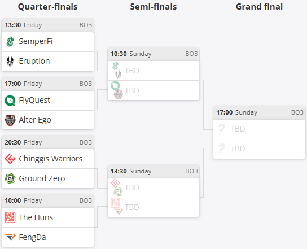The width and height of the screenshot is (307, 249).
Task: Select Alter Ego team name
Action: point(35,120)
